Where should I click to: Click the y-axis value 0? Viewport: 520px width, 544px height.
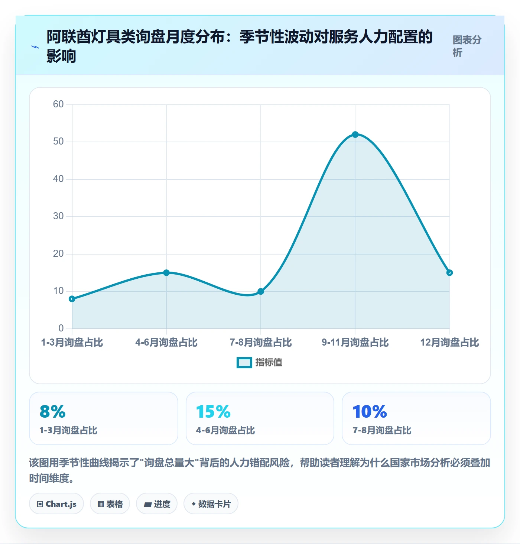coord(61,328)
